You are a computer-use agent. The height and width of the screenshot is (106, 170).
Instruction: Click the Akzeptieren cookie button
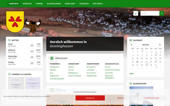tap(90, 98)
